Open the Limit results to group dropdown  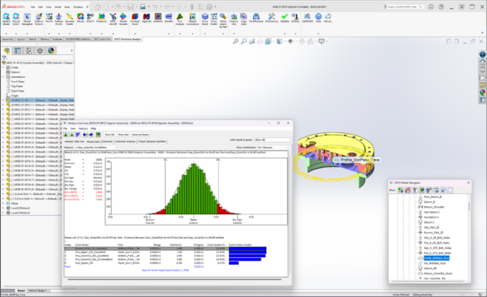point(273,140)
